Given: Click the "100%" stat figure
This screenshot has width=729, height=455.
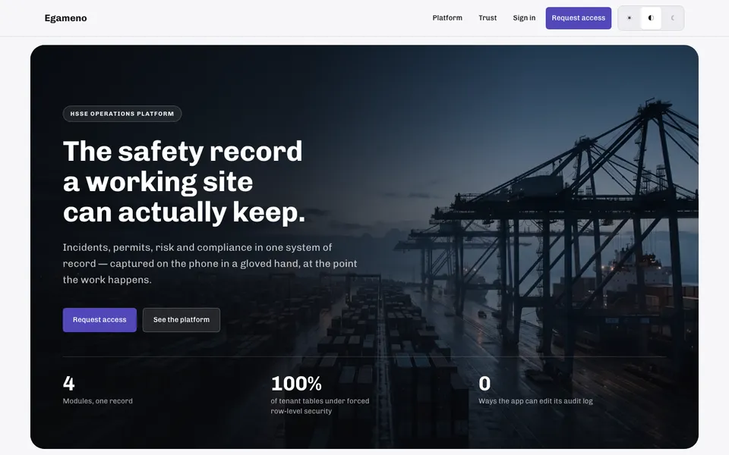Looking at the screenshot, I should pos(296,384).
